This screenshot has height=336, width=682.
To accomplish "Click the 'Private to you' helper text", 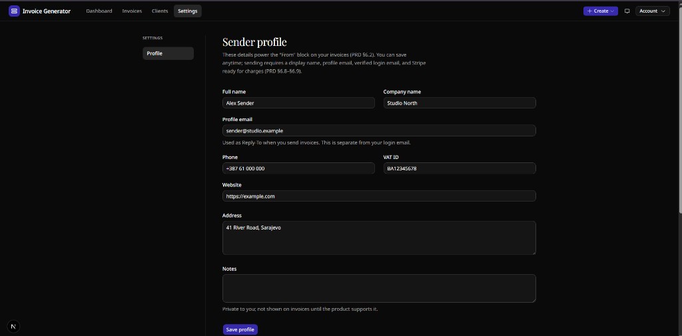I will tap(300, 309).
